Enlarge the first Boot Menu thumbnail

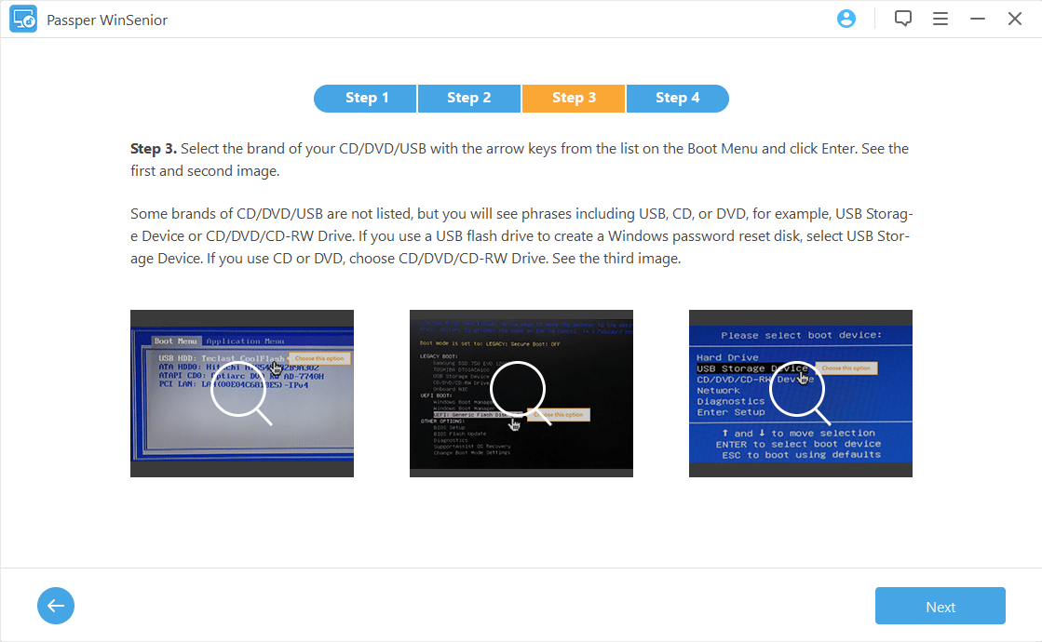[x=242, y=393]
